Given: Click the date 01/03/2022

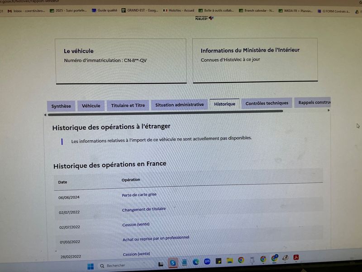Looking at the screenshot, I should (x=70, y=242).
